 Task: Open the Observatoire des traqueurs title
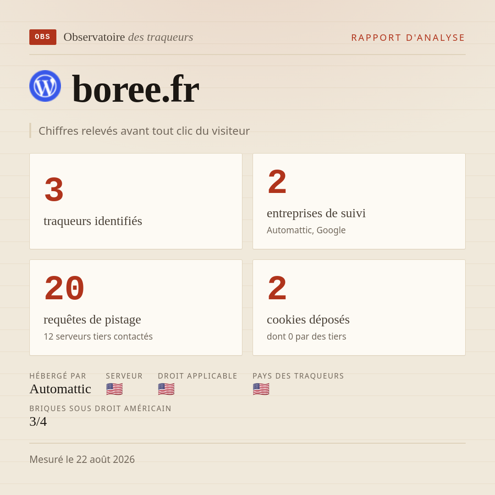click(x=128, y=37)
